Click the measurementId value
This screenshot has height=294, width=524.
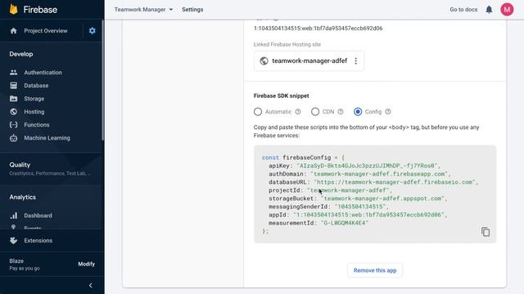click(x=345, y=223)
